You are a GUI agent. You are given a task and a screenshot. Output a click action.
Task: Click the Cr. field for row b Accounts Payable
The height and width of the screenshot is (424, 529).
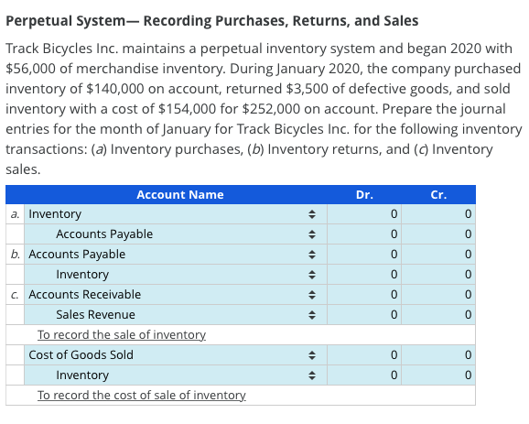[x=438, y=255]
